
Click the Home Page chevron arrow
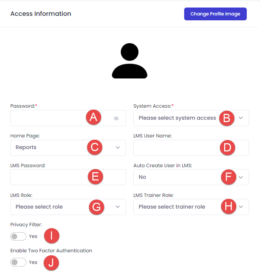118,148
